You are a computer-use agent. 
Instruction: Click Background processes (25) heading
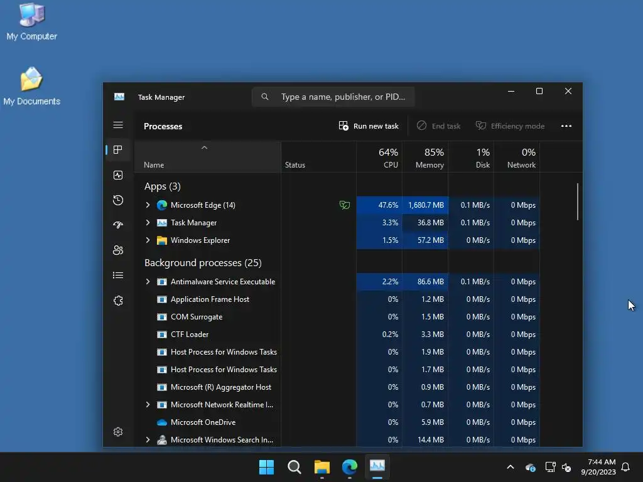click(203, 263)
